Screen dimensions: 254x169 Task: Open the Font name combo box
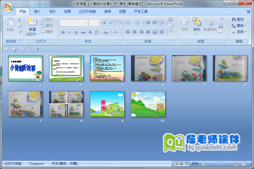(x=74, y=23)
